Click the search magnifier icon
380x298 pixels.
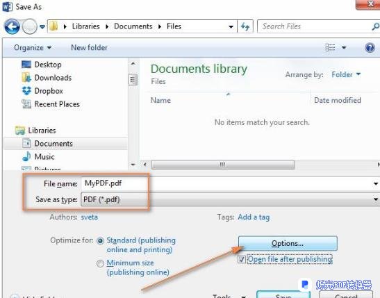[376, 26]
